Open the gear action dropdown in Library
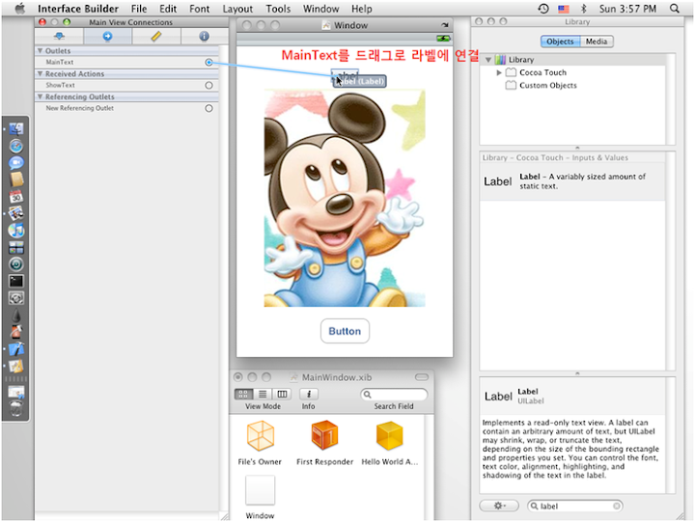The image size is (695, 522). pyautogui.click(x=499, y=506)
